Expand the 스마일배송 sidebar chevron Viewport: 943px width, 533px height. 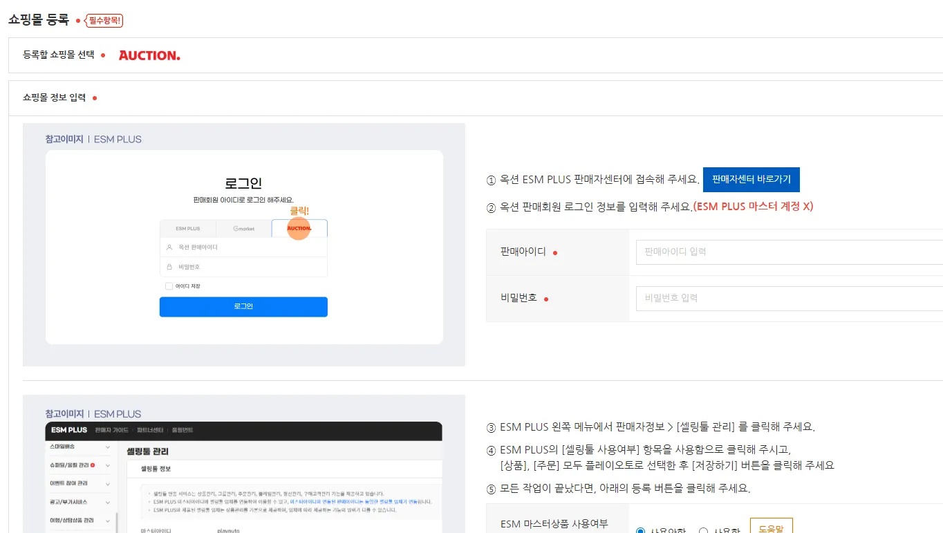point(108,447)
